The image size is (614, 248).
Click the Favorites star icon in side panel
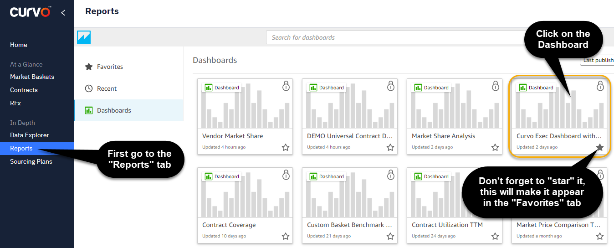[x=89, y=67]
